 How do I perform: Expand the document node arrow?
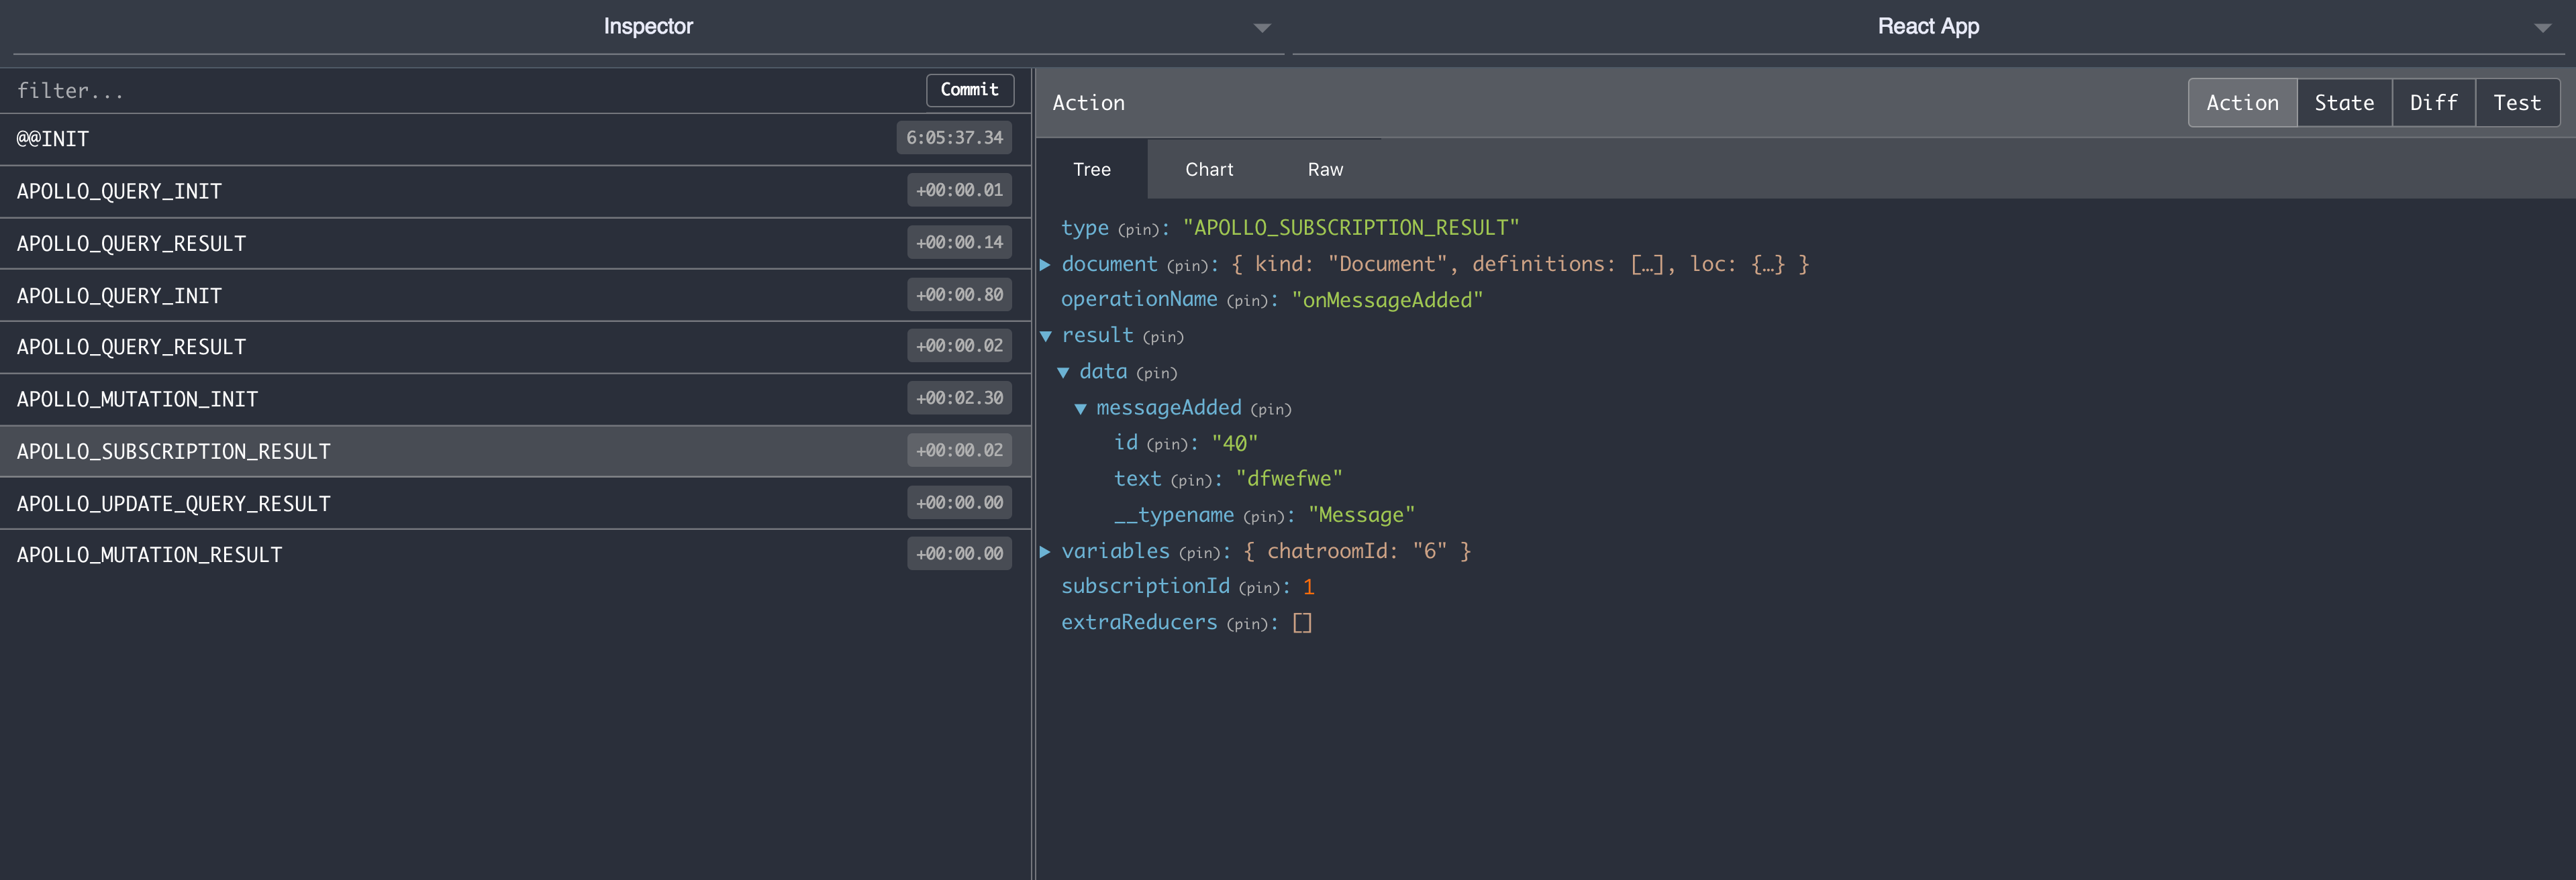click(x=1045, y=265)
